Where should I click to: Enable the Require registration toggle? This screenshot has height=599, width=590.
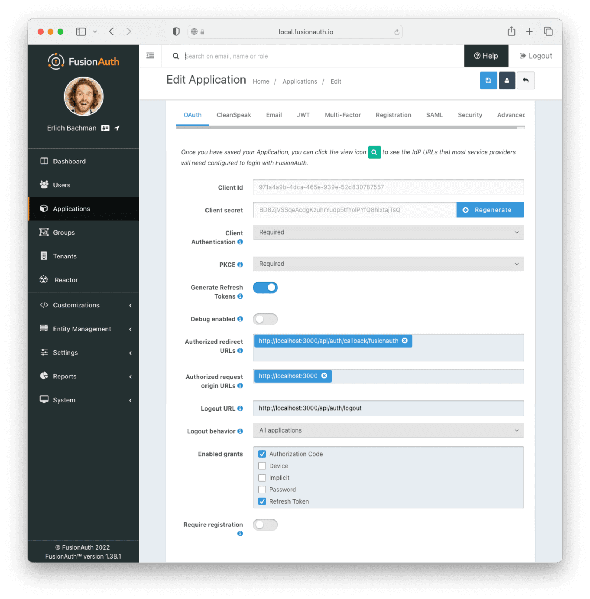[x=265, y=525]
